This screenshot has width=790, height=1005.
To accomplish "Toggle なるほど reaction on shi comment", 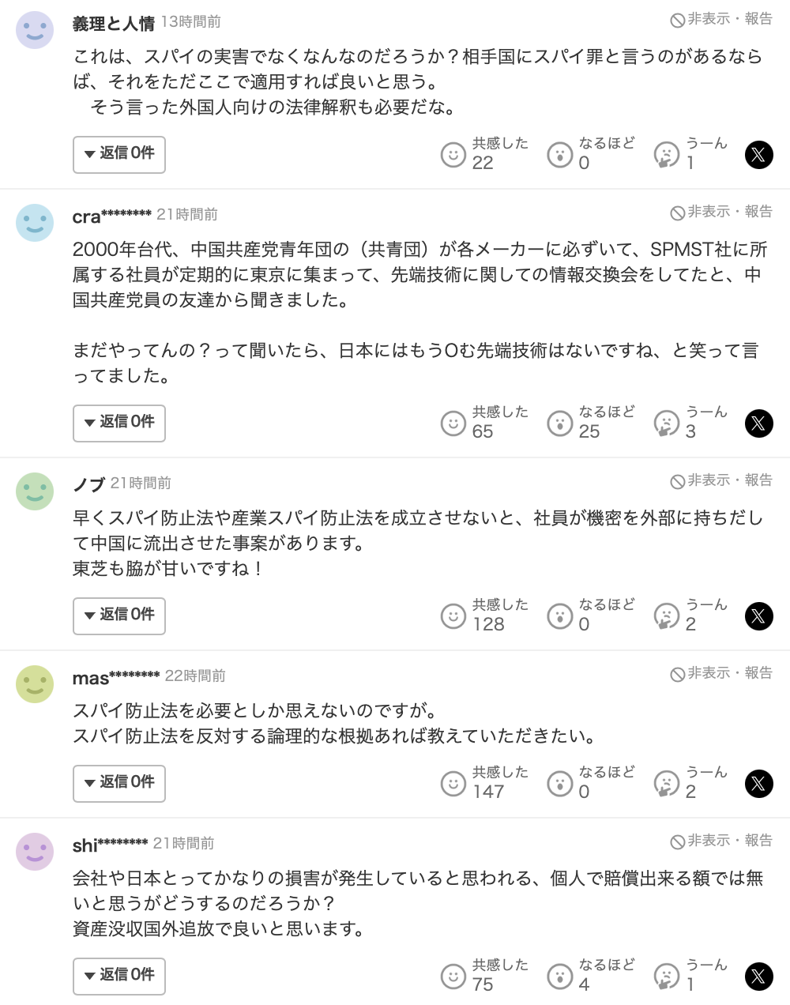I will pyautogui.click(x=560, y=977).
